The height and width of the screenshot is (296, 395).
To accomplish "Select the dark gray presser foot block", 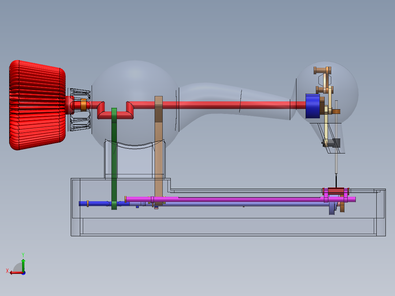I will [x=336, y=143].
